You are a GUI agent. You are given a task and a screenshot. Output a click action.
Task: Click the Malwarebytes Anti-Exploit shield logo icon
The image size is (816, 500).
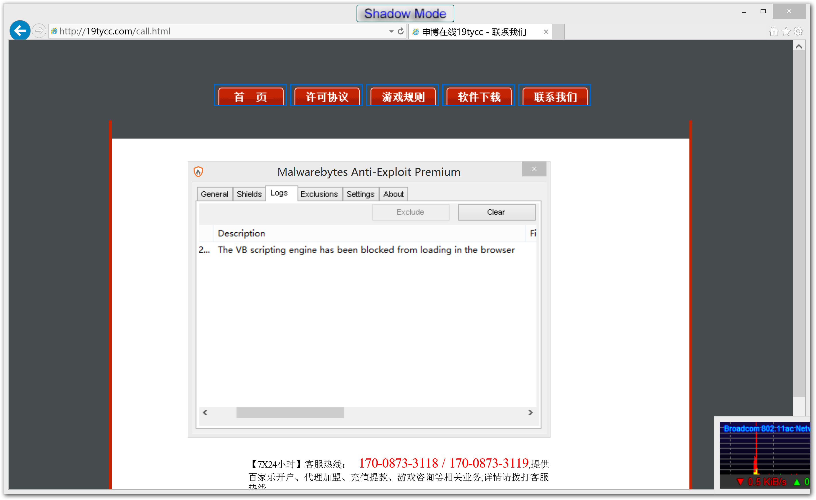[x=198, y=172]
